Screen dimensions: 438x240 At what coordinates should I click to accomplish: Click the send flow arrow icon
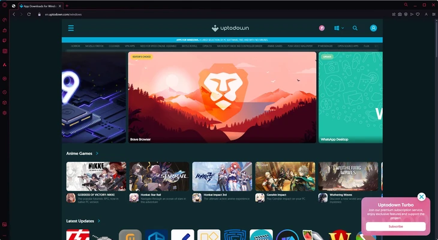412,14
